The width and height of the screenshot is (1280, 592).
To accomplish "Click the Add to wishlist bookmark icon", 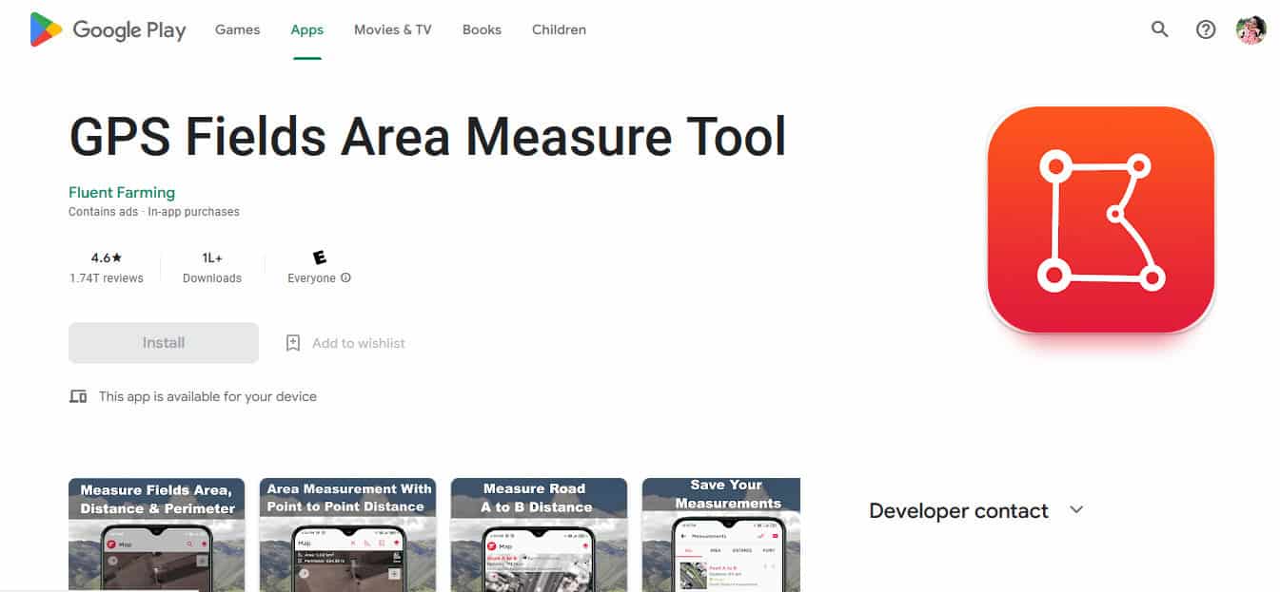I will pyautogui.click(x=293, y=343).
